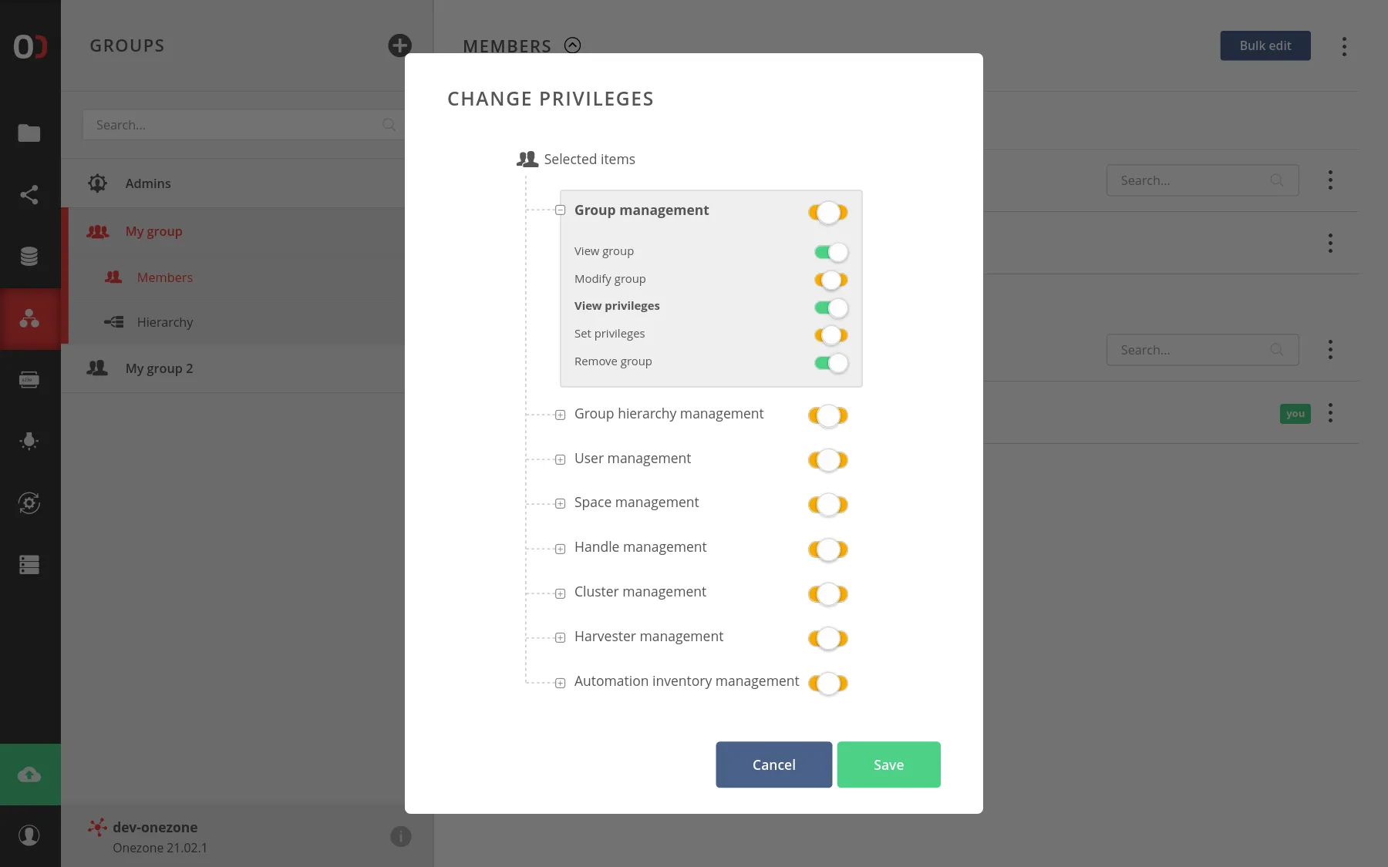This screenshot has height=867, width=1388.
Task: Select My group 2 in groups list
Action: tap(159, 368)
